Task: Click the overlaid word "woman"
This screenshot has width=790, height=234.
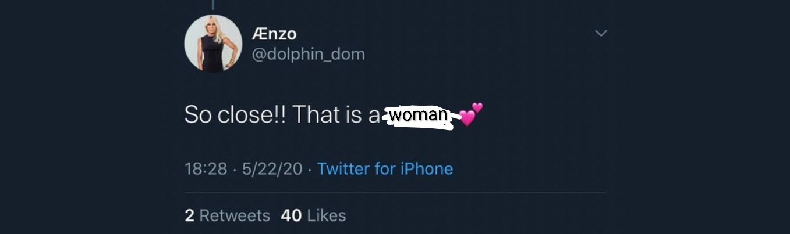Action: tap(418, 114)
